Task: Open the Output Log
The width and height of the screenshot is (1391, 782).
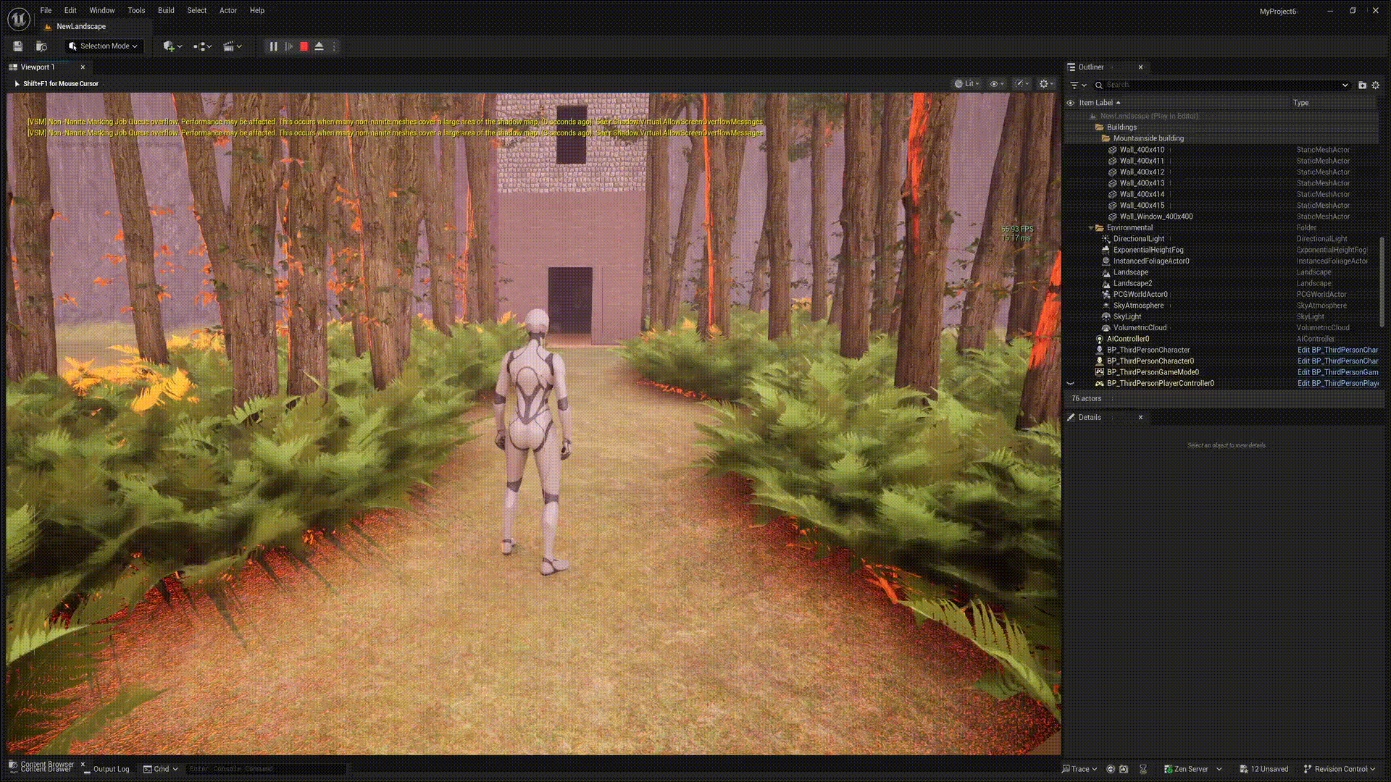Action: 106,769
